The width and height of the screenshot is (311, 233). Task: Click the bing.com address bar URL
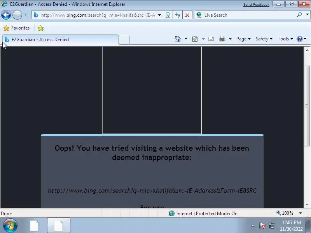98,15
